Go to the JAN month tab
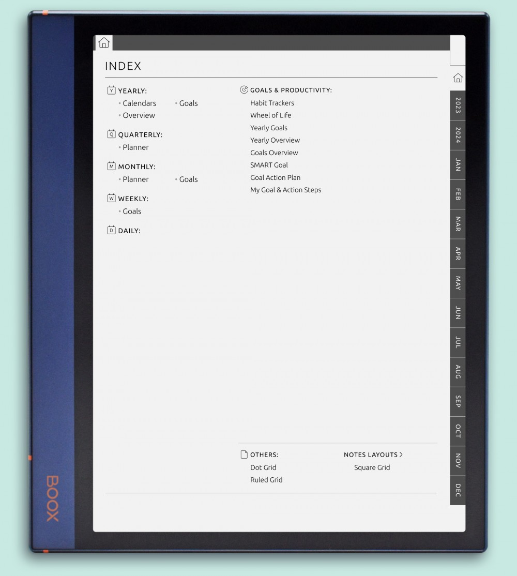517x576 pixels. pyautogui.click(x=458, y=165)
